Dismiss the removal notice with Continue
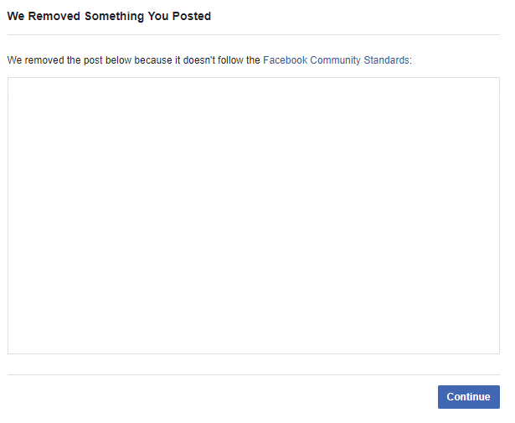515x423 pixels. coord(469,397)
